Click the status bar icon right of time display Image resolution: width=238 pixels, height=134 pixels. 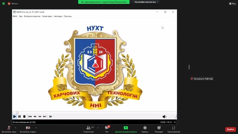tap(175, 122)
